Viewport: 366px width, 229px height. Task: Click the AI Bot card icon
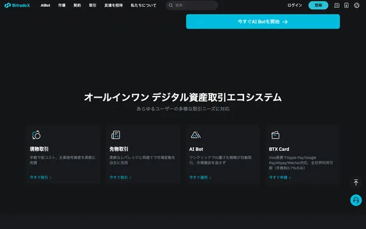pyautogui.click(x=196, y=135)
